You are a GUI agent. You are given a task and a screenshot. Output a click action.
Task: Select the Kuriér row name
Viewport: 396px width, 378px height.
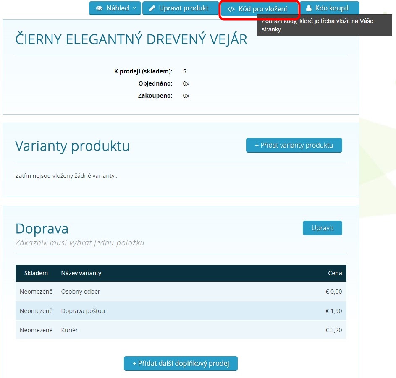tap(69, 330)
